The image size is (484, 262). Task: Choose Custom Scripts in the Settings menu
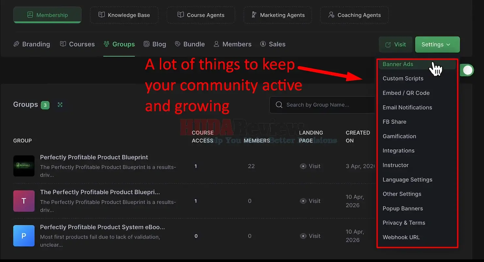(403, 79)
